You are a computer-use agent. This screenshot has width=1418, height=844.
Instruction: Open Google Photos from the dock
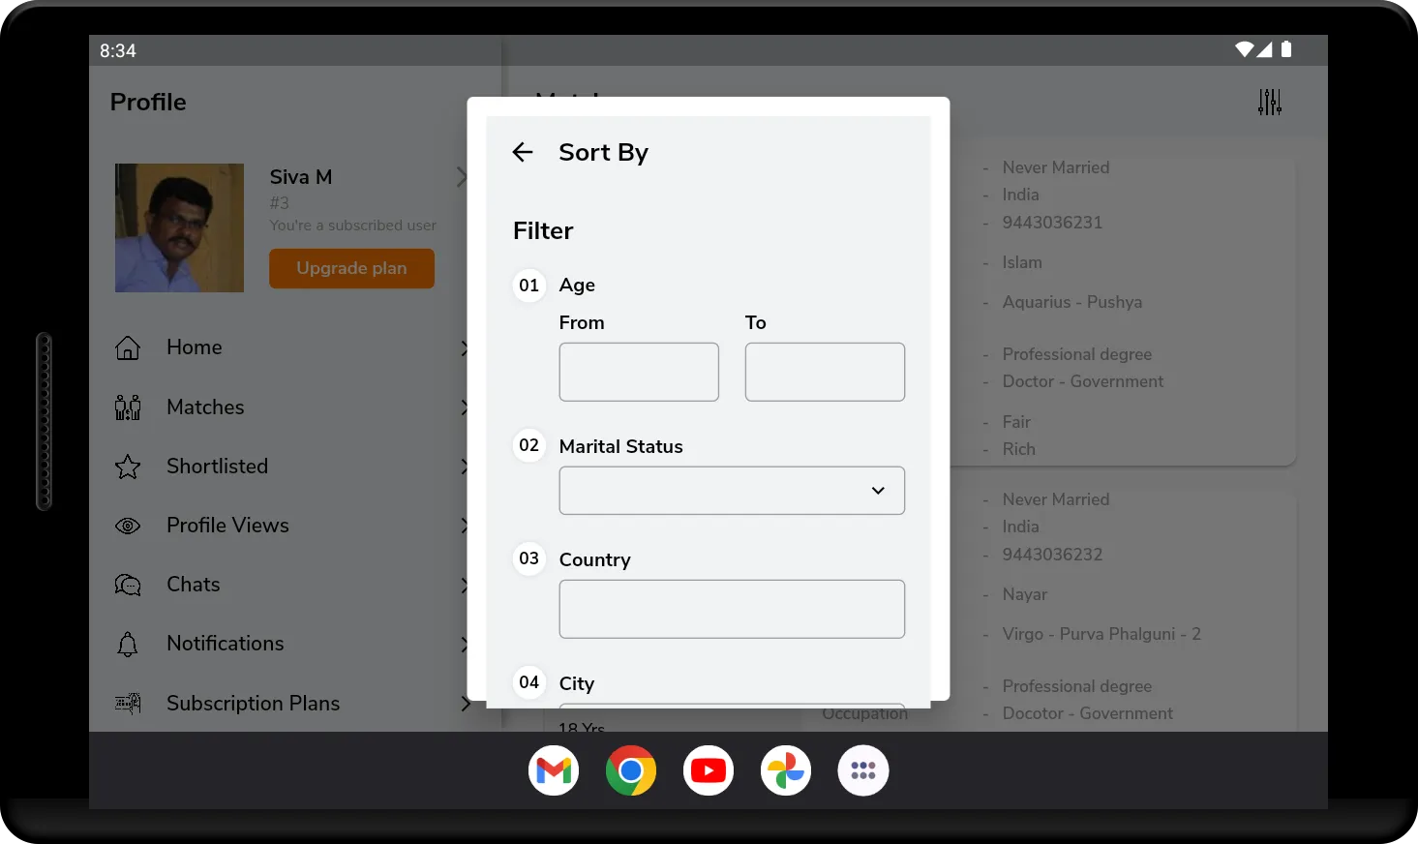[x=786, y=770]
